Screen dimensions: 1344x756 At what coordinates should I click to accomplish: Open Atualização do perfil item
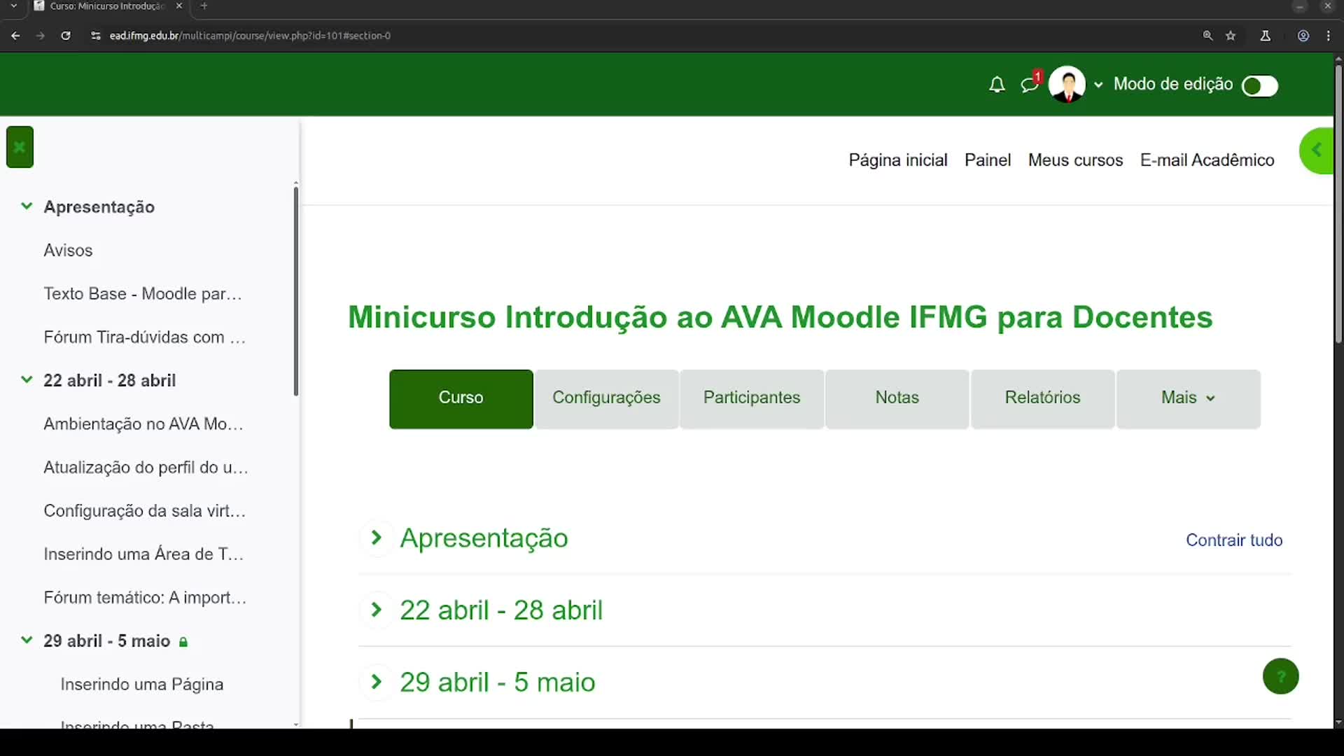[x=146, y=468]
